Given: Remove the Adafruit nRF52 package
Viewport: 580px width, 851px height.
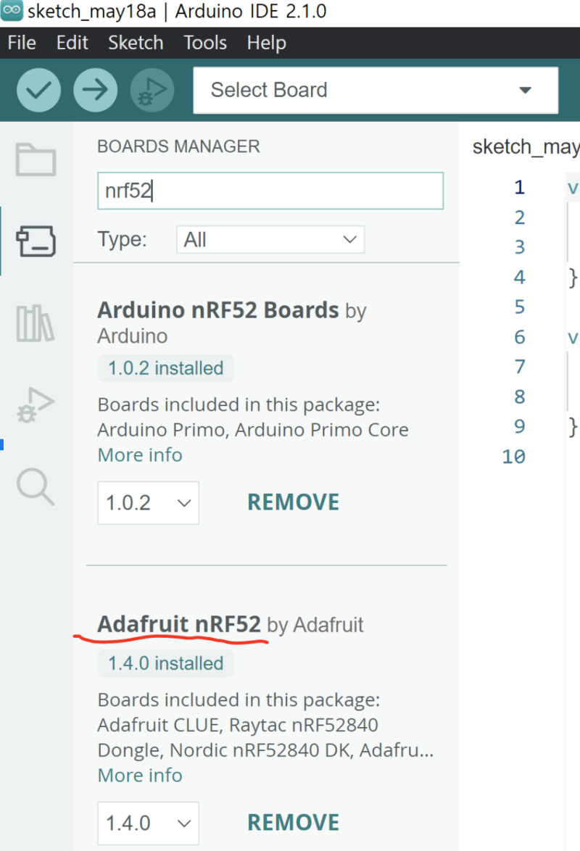Looking at the screenshot, I should [x=293, y=822].
